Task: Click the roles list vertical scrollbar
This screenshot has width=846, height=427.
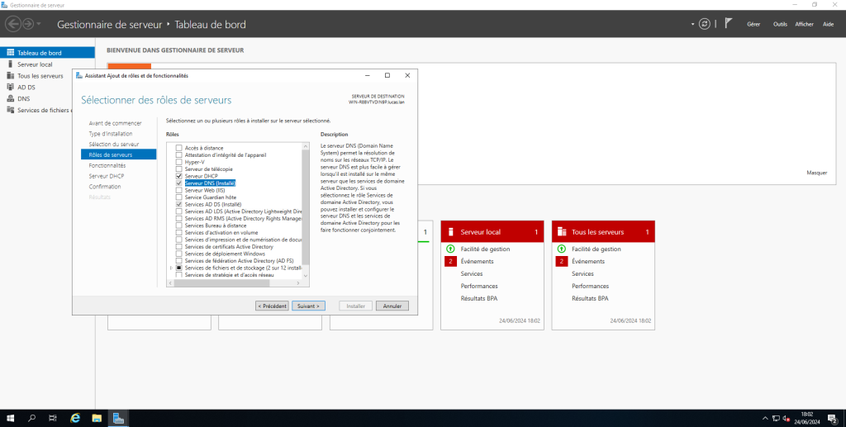Action: [306, 206]
